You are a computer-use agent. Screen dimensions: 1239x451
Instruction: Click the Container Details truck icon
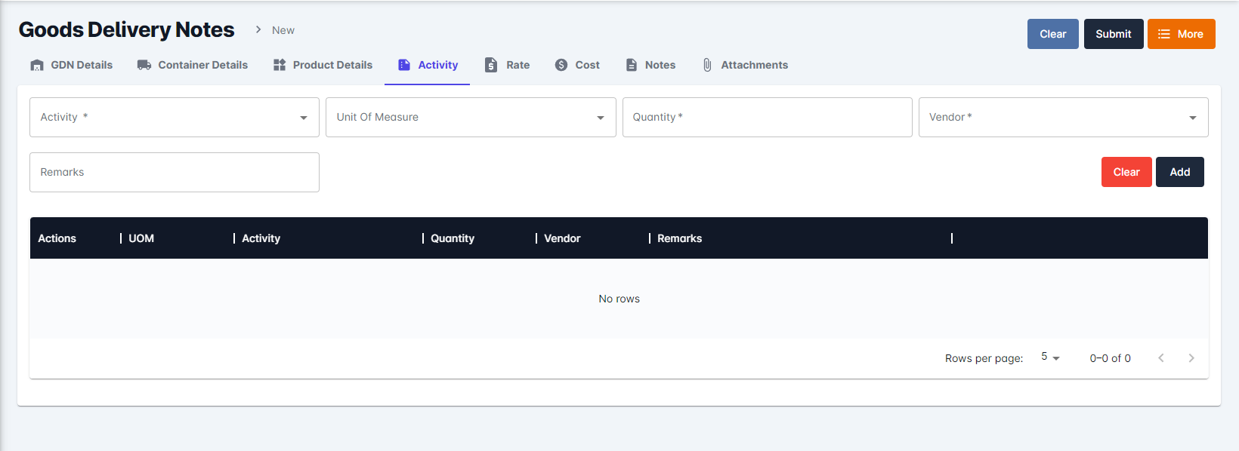tap(144, 65)
